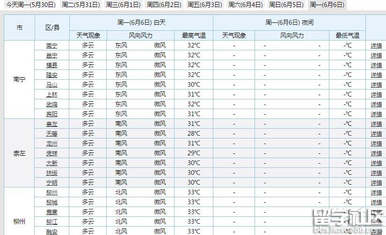Switch to the 周日(6月5日) tab
This screenshot has width=386, height=235.
(286, 5)
